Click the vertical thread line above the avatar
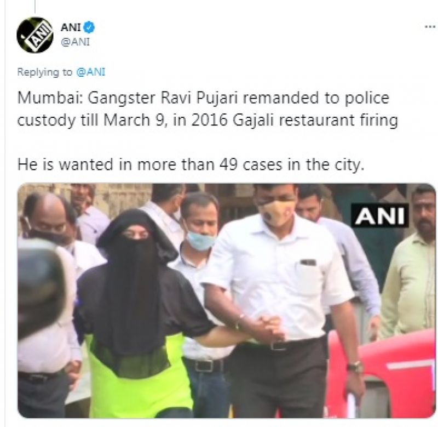The height and width of the screenshot is (427, 438). point(35,7)
